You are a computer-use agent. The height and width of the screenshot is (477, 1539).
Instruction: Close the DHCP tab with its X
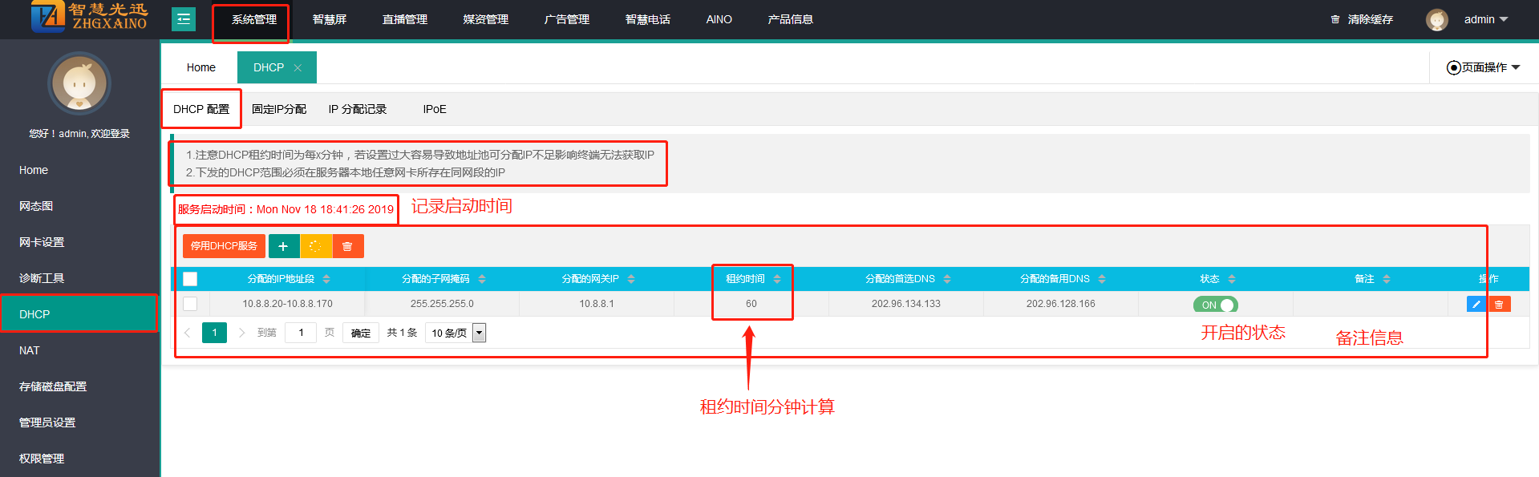tap(298, 68)
